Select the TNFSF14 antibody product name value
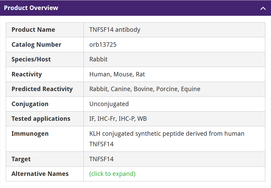This screenshot has width=271, height=188. pos(115,30)
